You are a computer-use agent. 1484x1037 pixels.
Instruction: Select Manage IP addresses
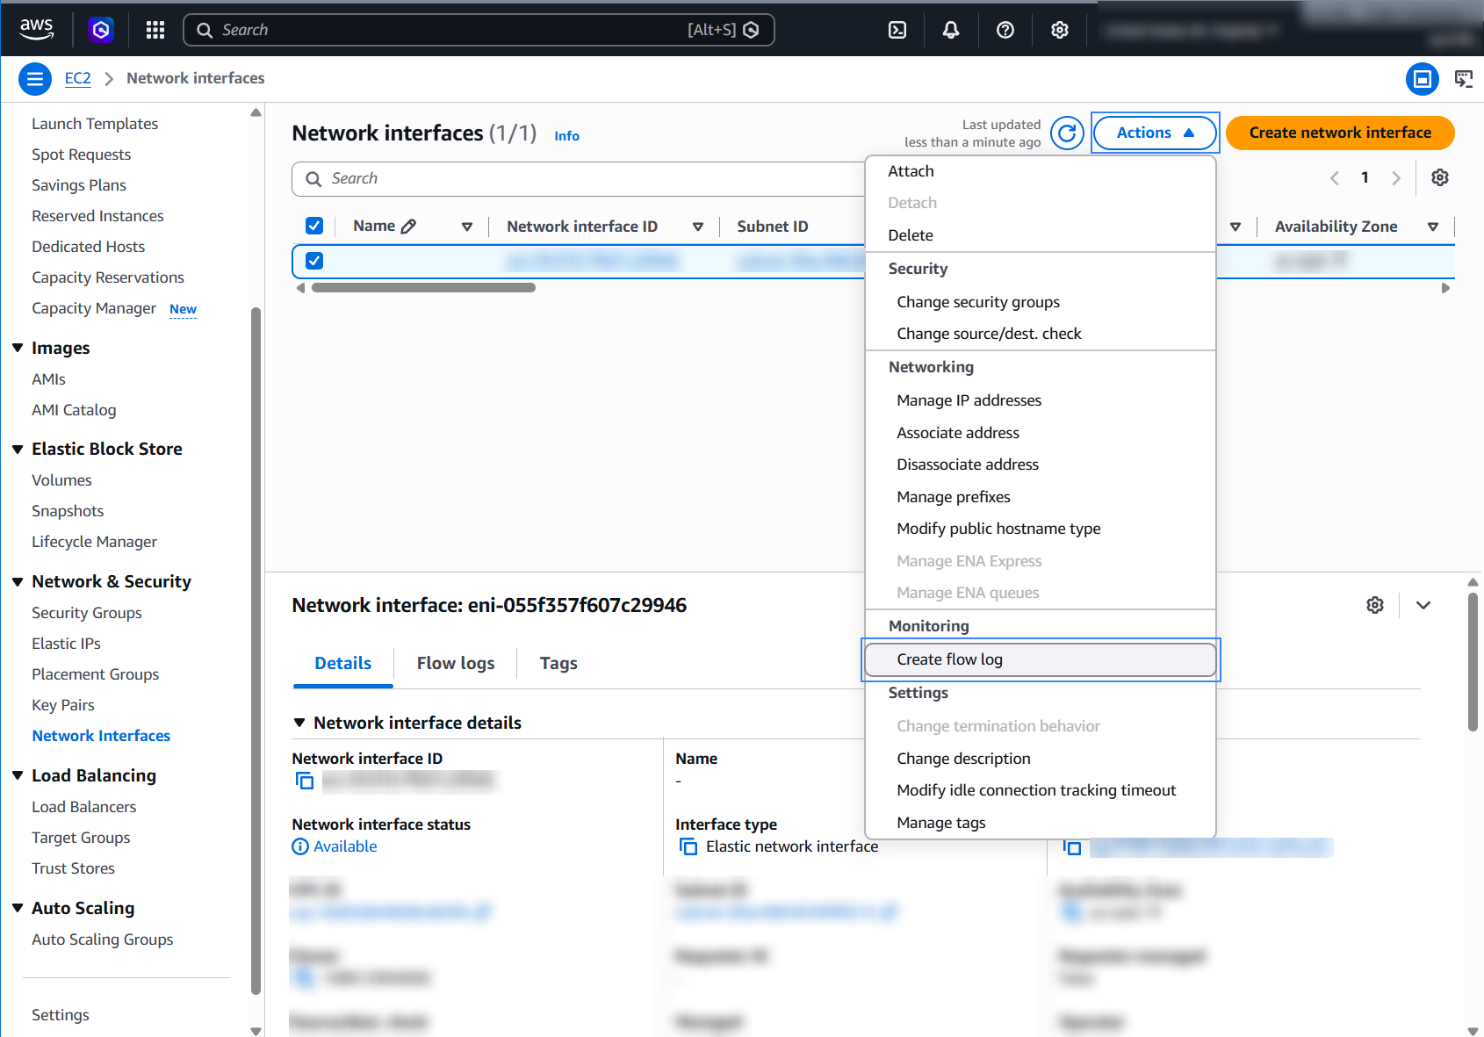click(x=1041, y=400)
